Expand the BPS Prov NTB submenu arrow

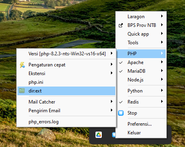pyautogui.click(x=162, y=25)
